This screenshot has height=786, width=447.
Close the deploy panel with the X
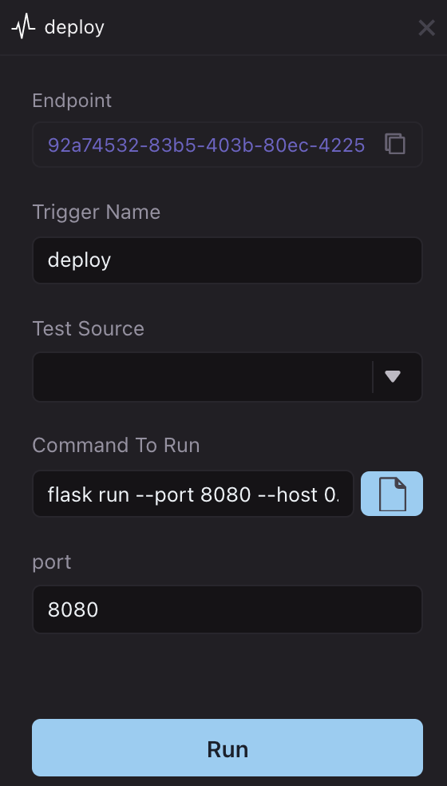(x=426, y=28)
